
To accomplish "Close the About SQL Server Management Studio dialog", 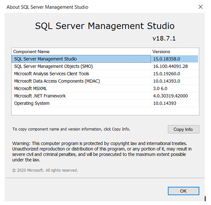I will [201, 7].
